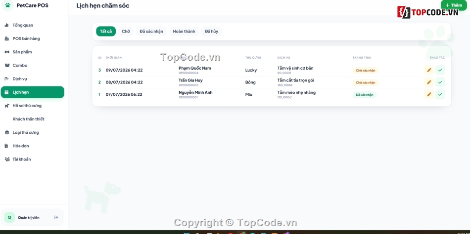This screenshot has height=234, width=470.
Task: Click the Hóa đơn invoice icon
Action: tap(6, 146)
